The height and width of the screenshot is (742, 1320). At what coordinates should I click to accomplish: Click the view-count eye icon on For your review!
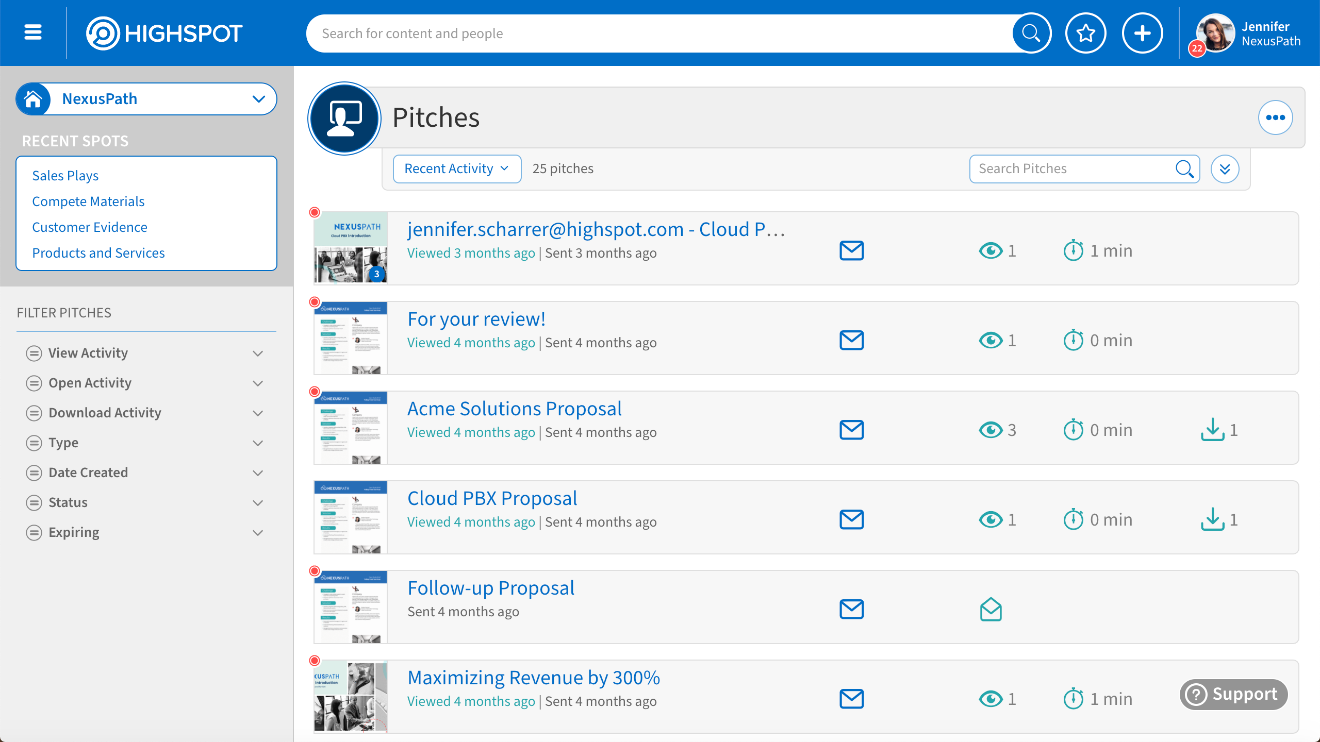click(x=991, y=340)
